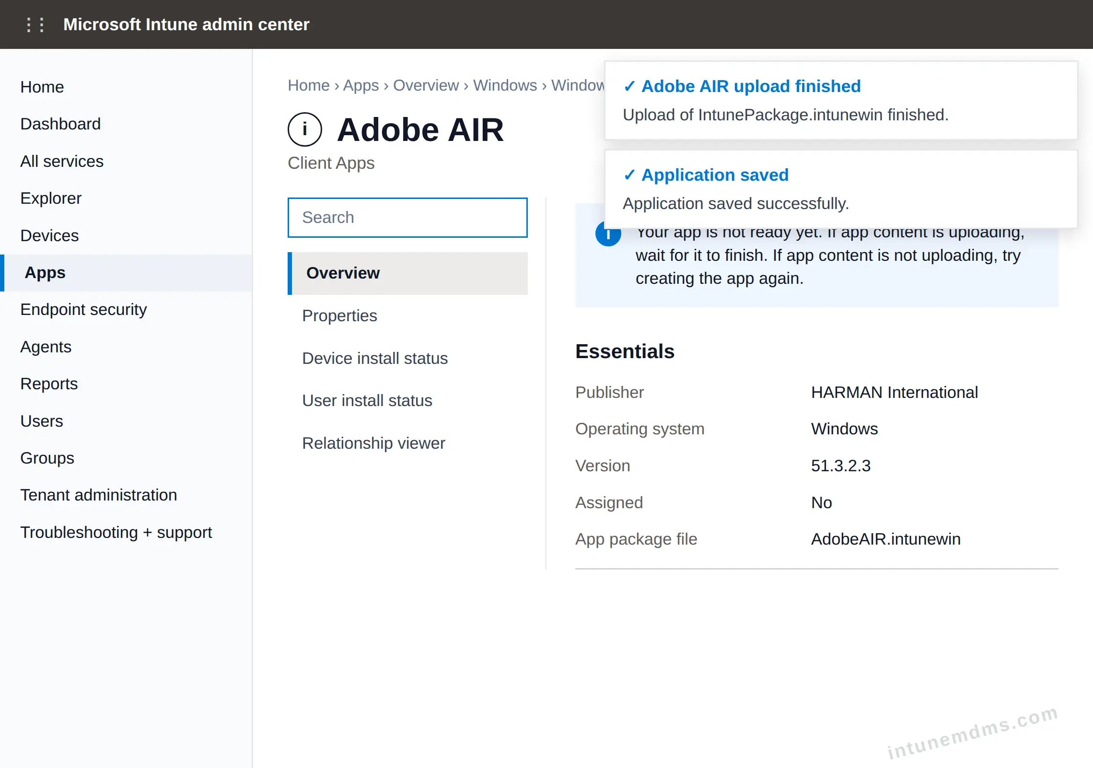
Task: Click the Version field label
Action: click(x=603, y=465)
